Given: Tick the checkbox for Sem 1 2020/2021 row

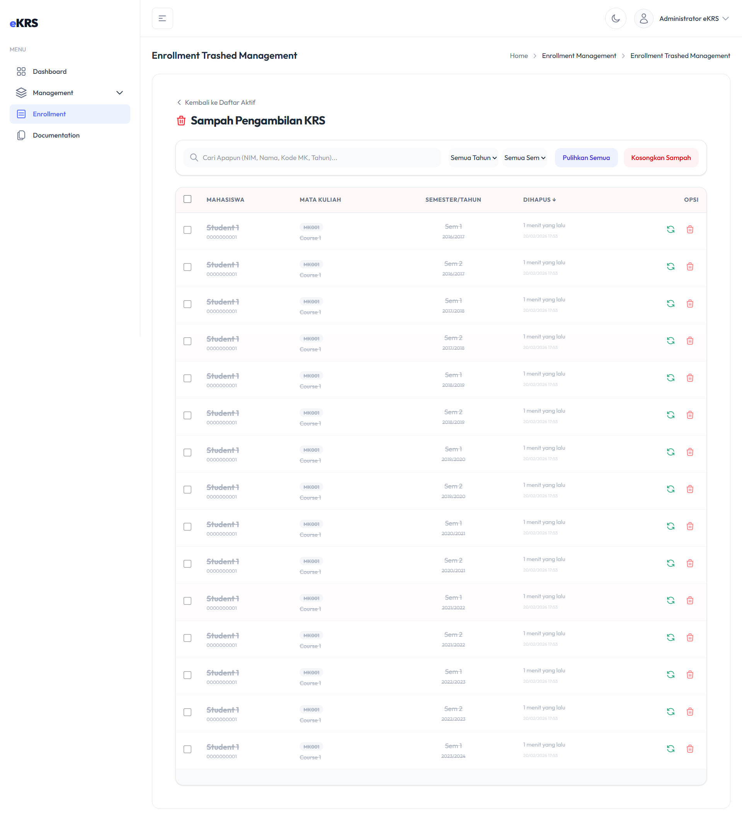Looking at the screenshot, I should coord(187,526).
